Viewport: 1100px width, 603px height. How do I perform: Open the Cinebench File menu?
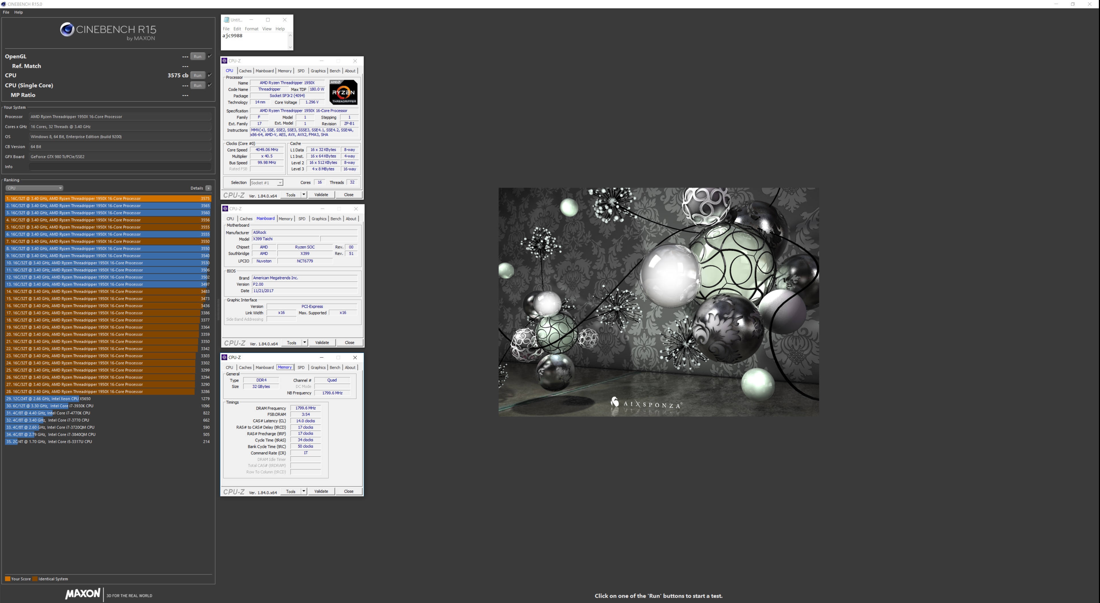point(6,12)
